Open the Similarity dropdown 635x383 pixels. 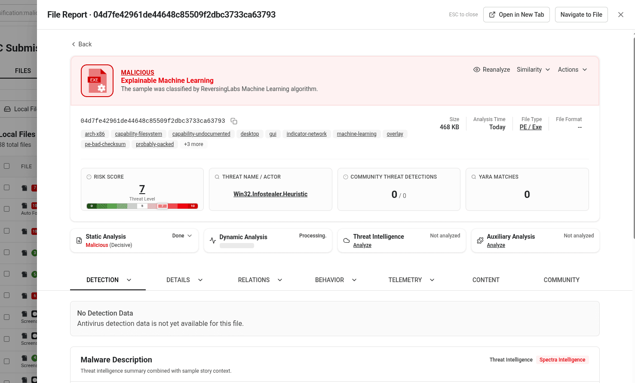533,70
